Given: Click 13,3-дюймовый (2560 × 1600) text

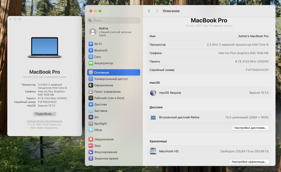Looking at the screenshot, I should 247,117.
